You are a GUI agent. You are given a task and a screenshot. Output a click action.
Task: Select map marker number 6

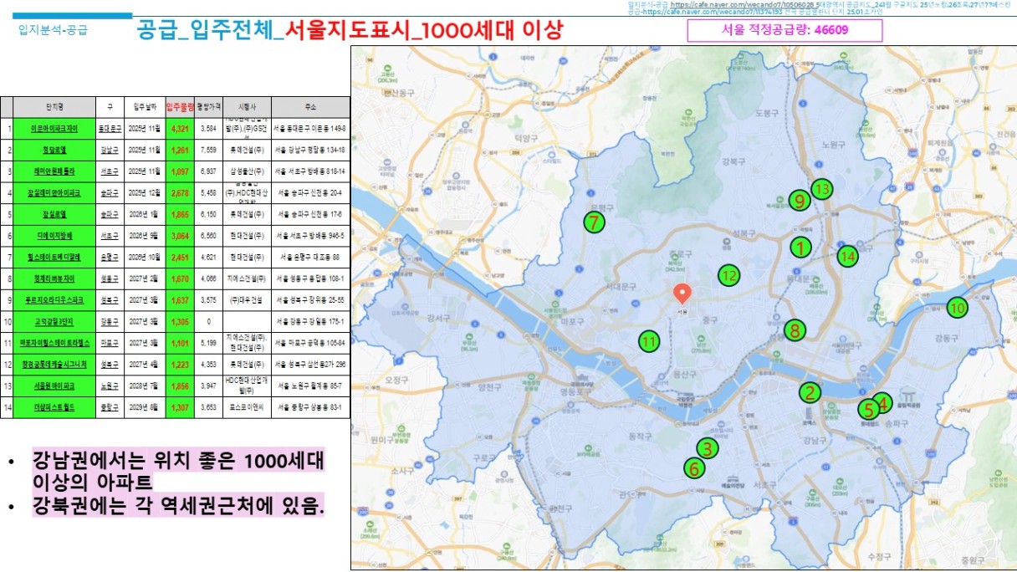pos(693,468)
